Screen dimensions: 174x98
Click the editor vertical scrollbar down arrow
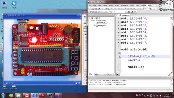tap(171, 72)
